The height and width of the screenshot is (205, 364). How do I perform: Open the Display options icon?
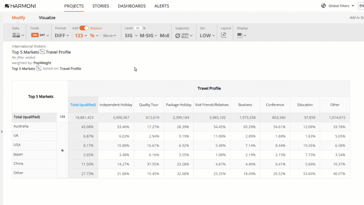[240, 35]
